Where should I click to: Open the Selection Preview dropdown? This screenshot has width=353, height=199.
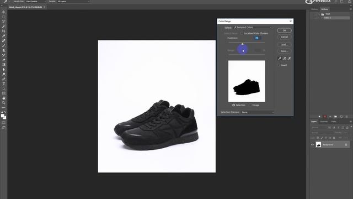click(258, 112)
